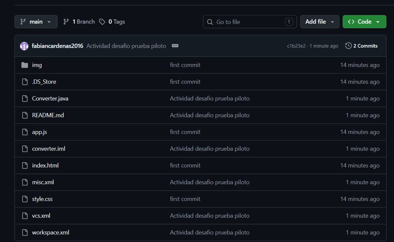
Task: Open the first commit message on img row
Action: 185,65
